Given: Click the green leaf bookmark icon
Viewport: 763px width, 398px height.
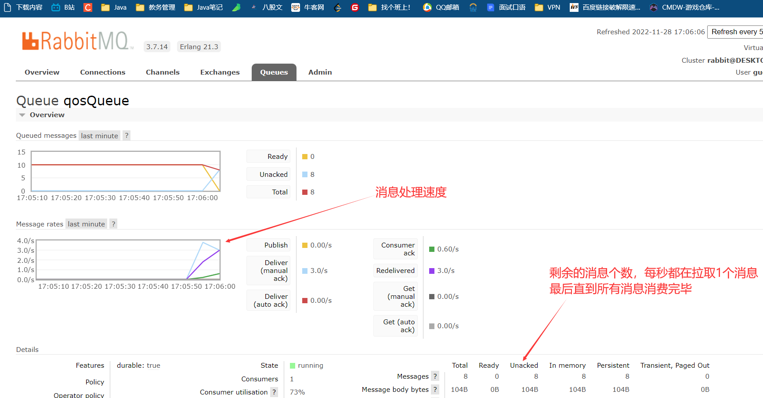Looking at the screenshot, I should click(236, 7).
